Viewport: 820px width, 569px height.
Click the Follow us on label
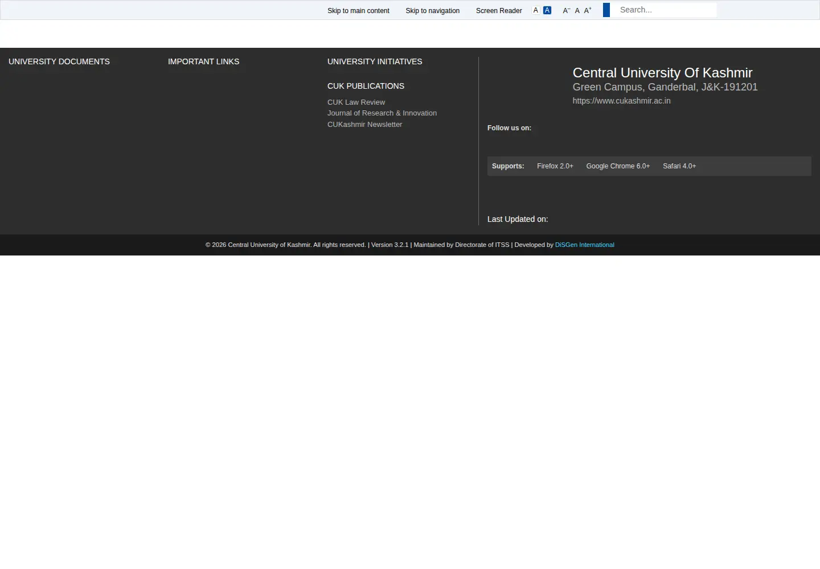(x=509, y=128)
